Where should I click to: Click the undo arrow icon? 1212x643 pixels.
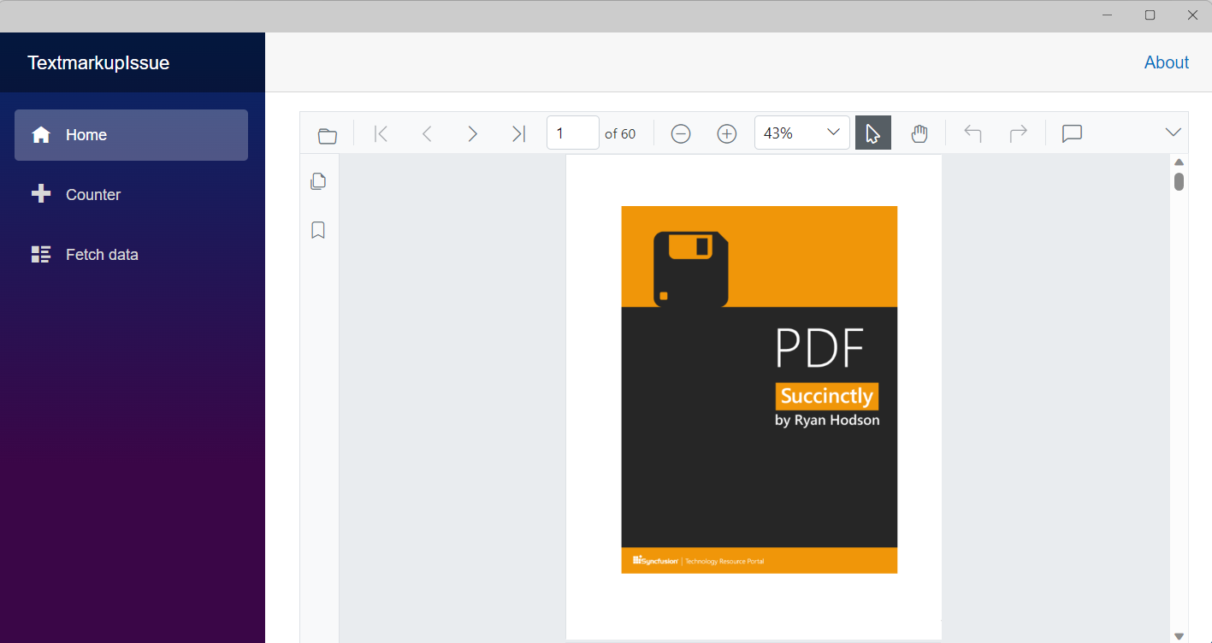(x=973, y=133)
